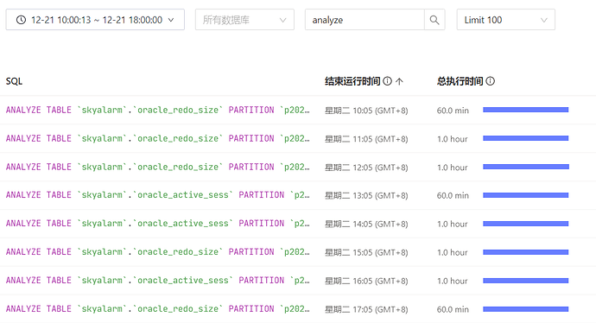Click the info icon beside 结束运行时间

tap(387, 81)
